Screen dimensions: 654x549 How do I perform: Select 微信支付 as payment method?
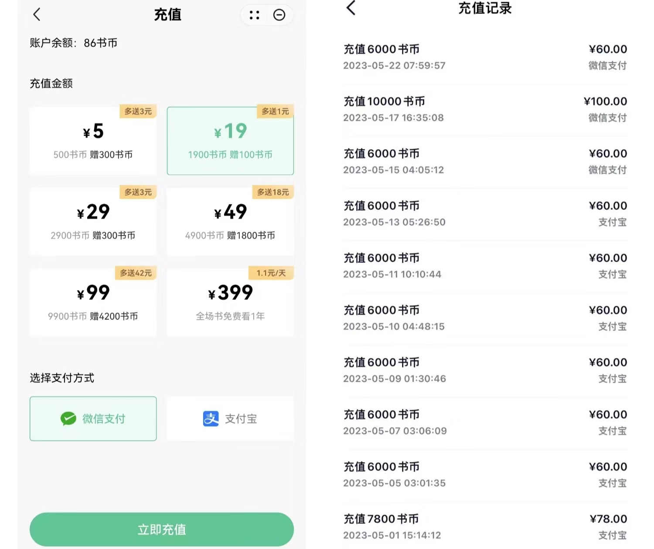[93, 419]
